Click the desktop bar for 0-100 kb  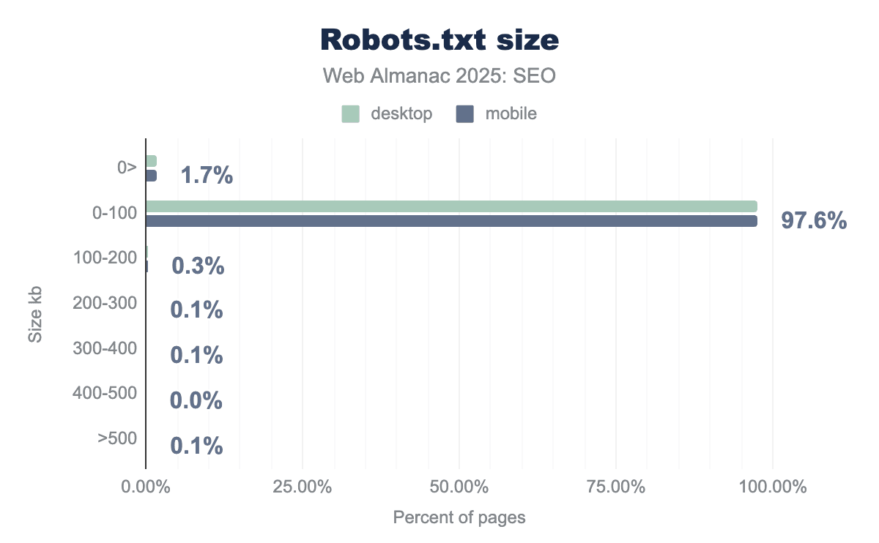point(451,206)
